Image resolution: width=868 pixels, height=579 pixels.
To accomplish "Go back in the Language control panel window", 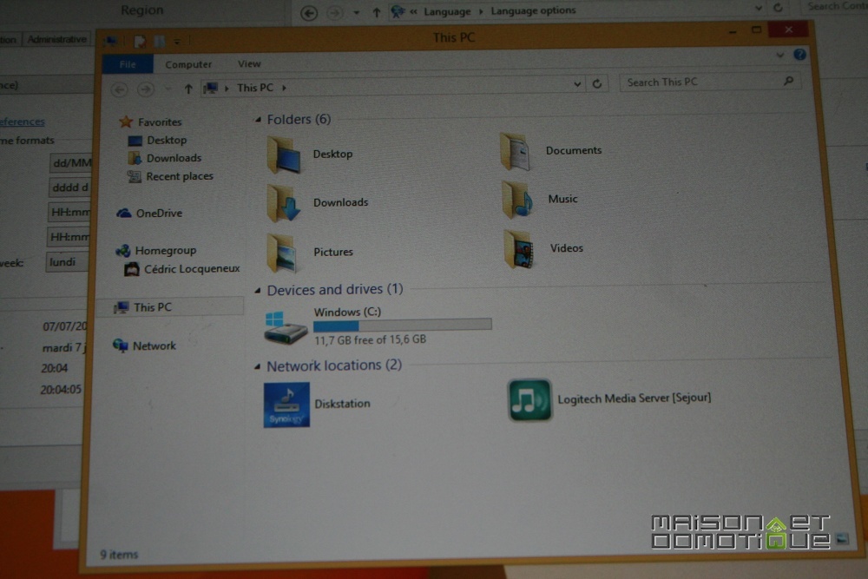I will 309,12.
